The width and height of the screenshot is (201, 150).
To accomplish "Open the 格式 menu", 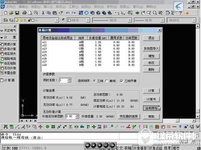I will coord(61,7).
